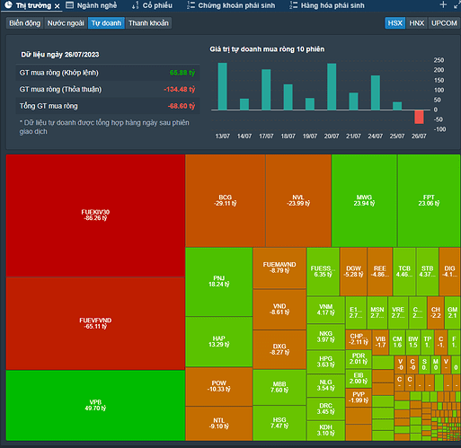
Task: Select the FPT treemap block
Action: pos(429,200)
